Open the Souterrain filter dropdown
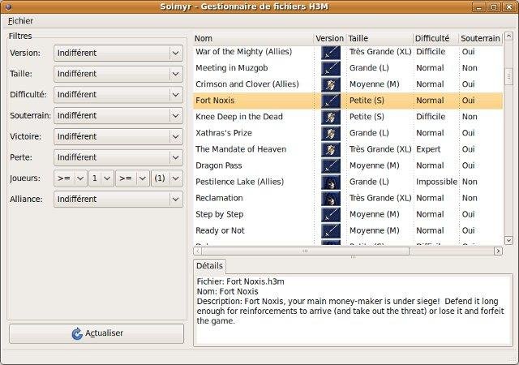This screenshot has width=519, height=365. click(118, 116)
